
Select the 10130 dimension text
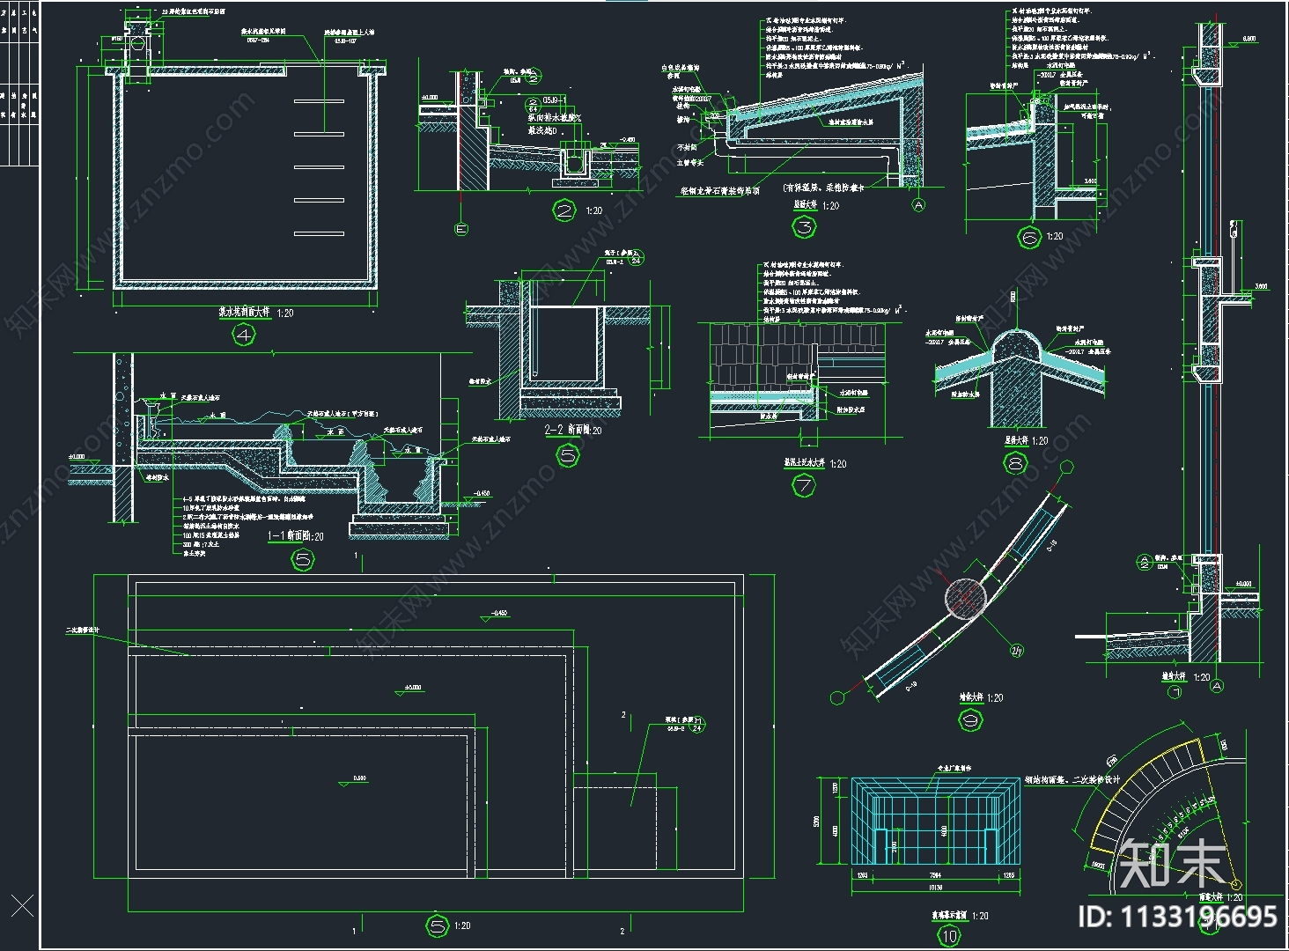(934, 888)
